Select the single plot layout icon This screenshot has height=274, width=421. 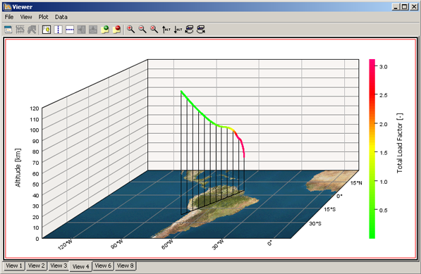click(47, 30)
